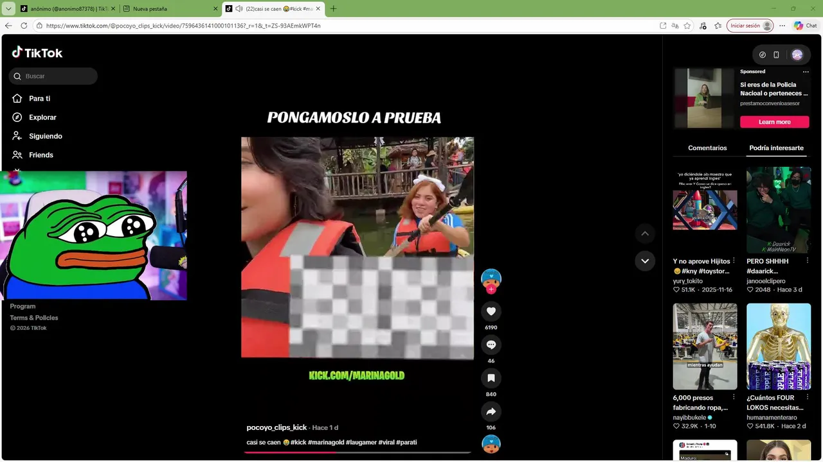Image resolution: width=823 pixels, height=462 pixels.
Task: Switch to the Podría interesarte tab
Action: 776,148
